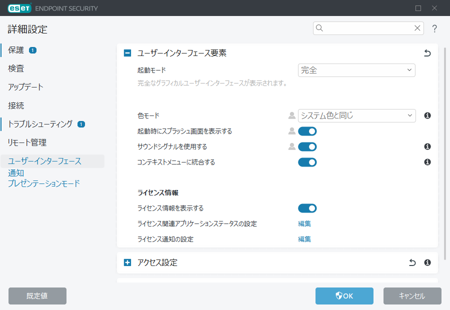Click the info icon for コンテキストメニューに統合する
Image resolution: width=450 pixels, height=310 pixels.
coord(426,162)
